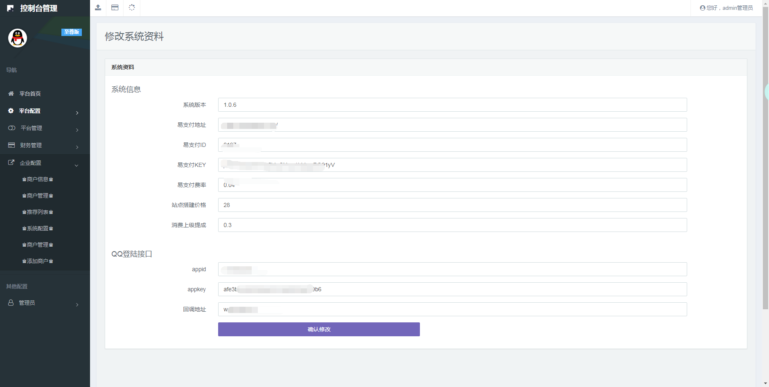This screenshot has width=769, height=387.
Task: Select 系统配置 submenu entry
Action: click(38, 228)
